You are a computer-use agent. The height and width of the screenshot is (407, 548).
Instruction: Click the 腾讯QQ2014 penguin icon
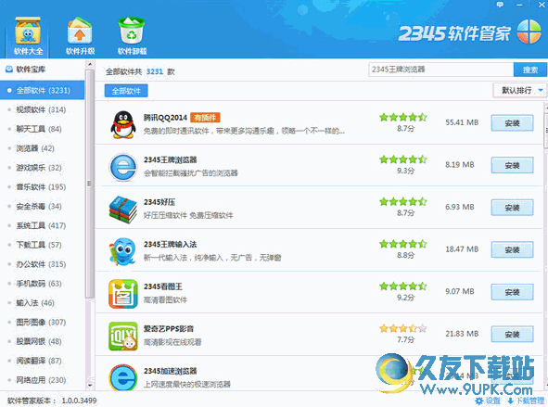pos(123,125)
